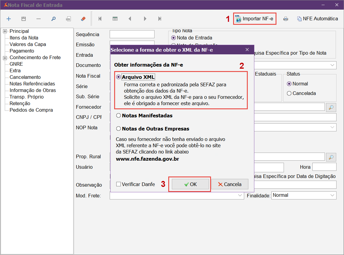
Task: Go to next record arrow
Action: click(x=145, y=19)
